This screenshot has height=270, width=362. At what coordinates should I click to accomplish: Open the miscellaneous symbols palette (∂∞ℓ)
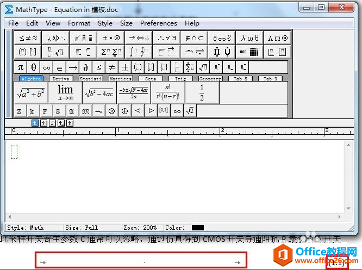point(222,38)
